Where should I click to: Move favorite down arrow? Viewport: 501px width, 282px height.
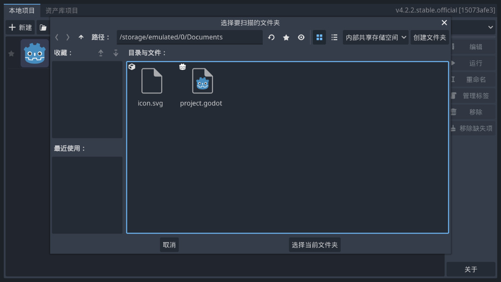pyautogui.click(x=116, y=53)
